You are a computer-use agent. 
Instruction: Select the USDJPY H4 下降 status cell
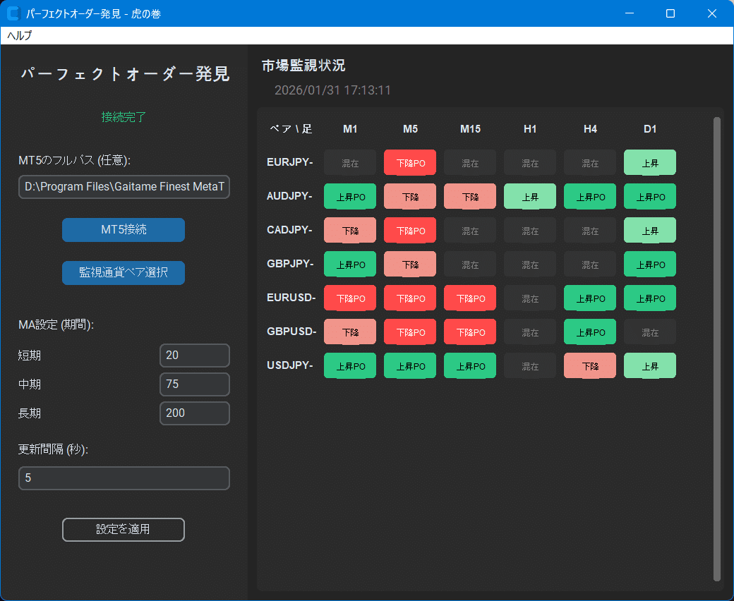(589, 365)
